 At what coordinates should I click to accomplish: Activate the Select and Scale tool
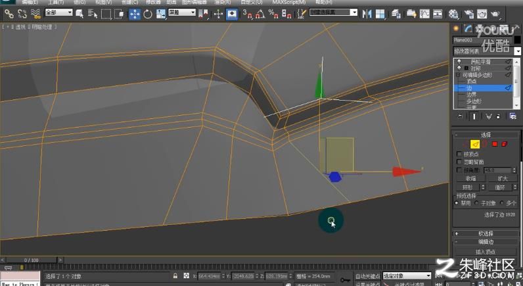(x=161, y=14)
